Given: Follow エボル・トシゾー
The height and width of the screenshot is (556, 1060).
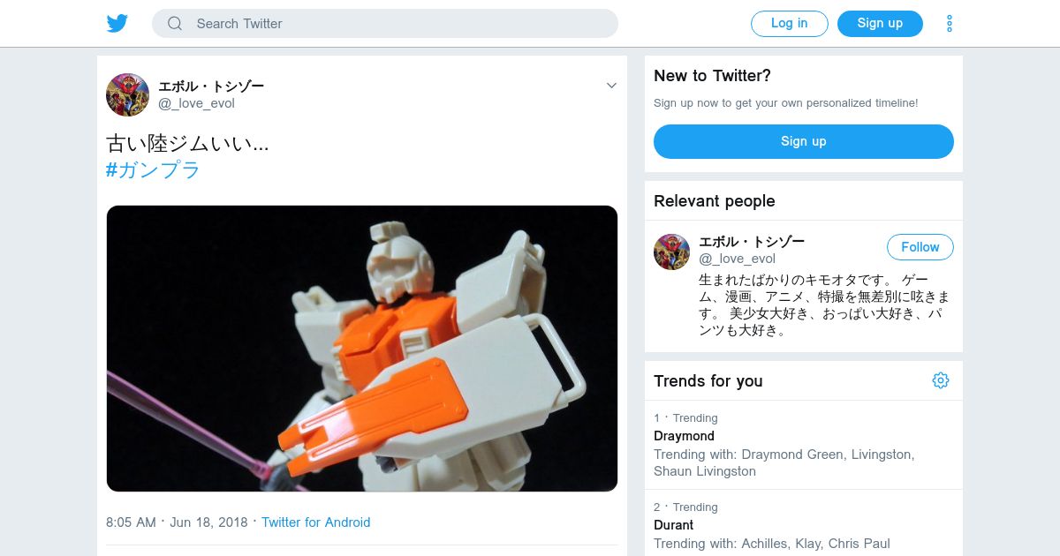Looking at the screenshot, I should [x=920, y=247].
